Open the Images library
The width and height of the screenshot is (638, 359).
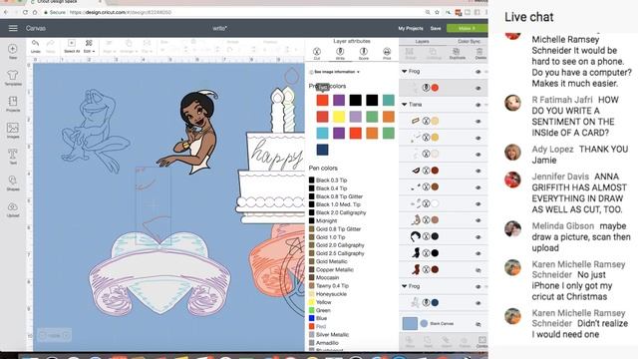coord(13,131)
